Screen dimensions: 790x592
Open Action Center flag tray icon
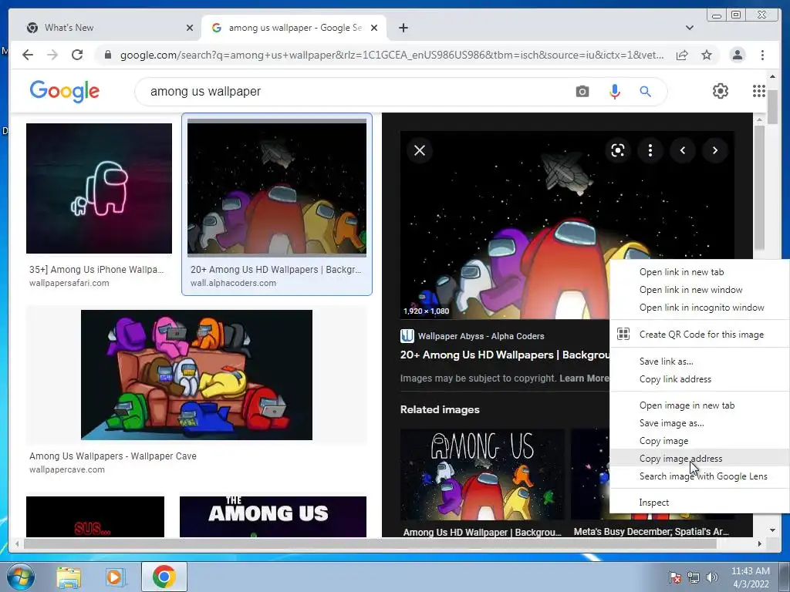tap(674, 577)
